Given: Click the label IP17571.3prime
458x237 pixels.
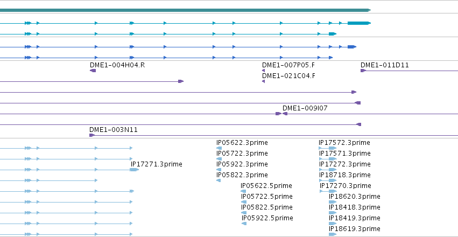Looking at the screenshot, I should pyautogui.click(x=345, y=154).
